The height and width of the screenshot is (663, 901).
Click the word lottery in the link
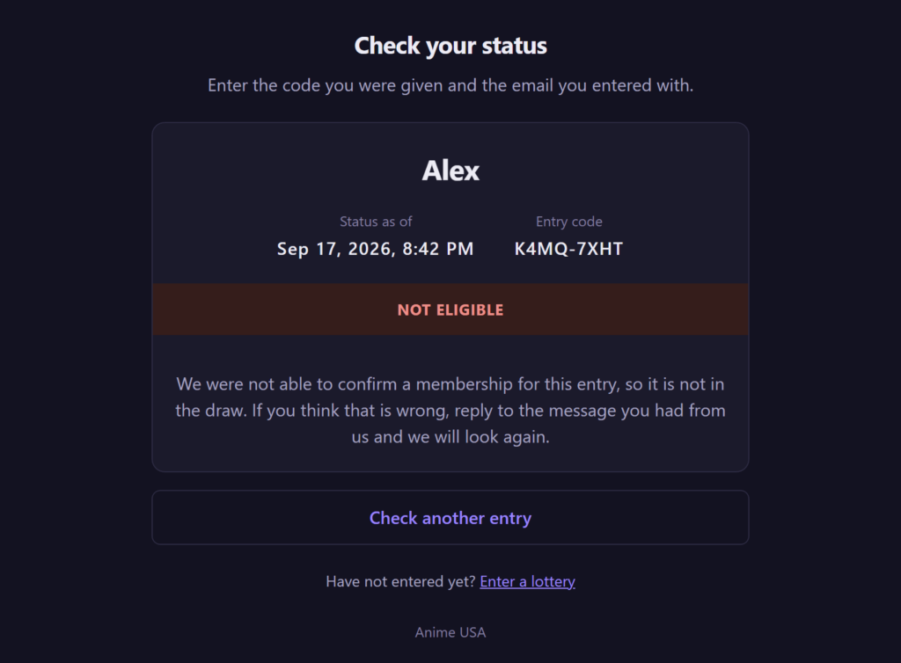click(x=553, y=581)
